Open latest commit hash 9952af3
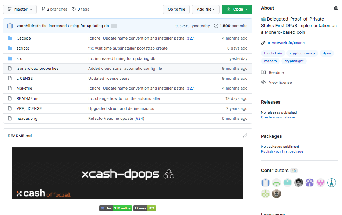The image size is (342, 215). point(182,26)
